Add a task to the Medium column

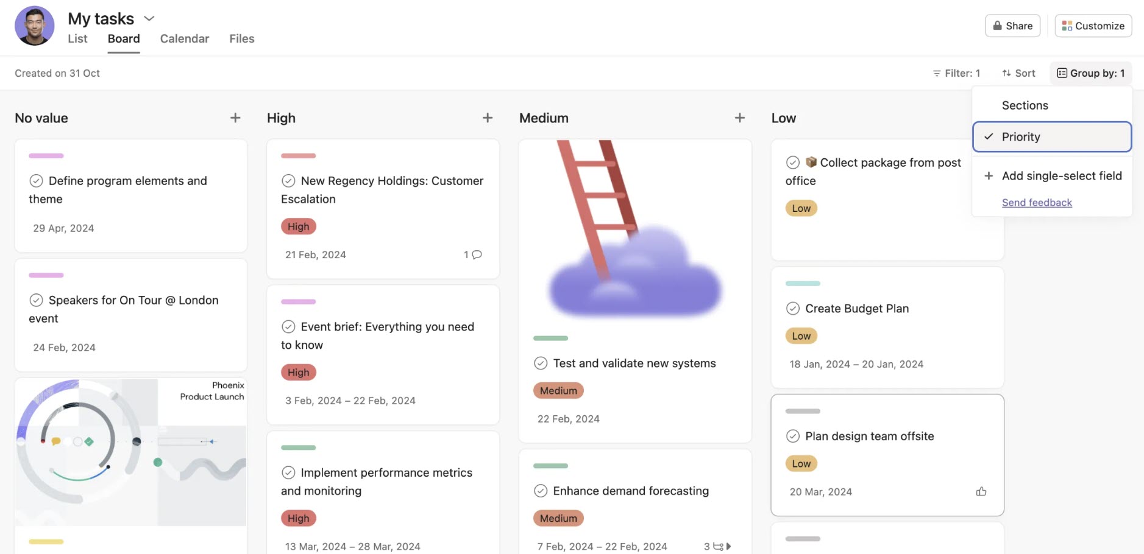pyautogui.click(x=739, y=117)
